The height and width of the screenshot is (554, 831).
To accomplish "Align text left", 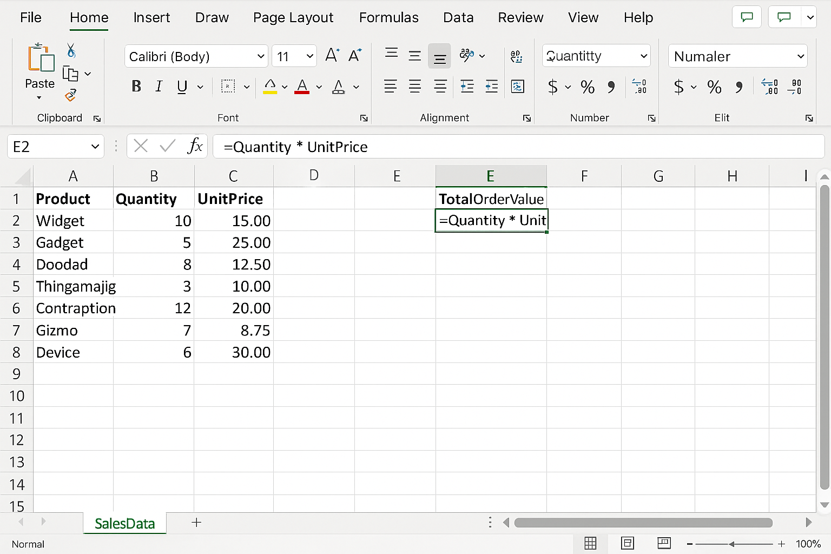I will [390, 87].
